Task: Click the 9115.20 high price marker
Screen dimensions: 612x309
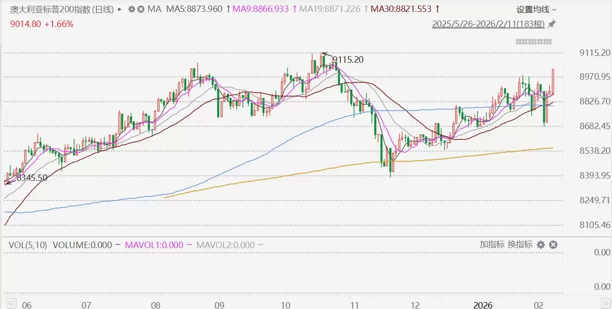Action: click(348, 60)
